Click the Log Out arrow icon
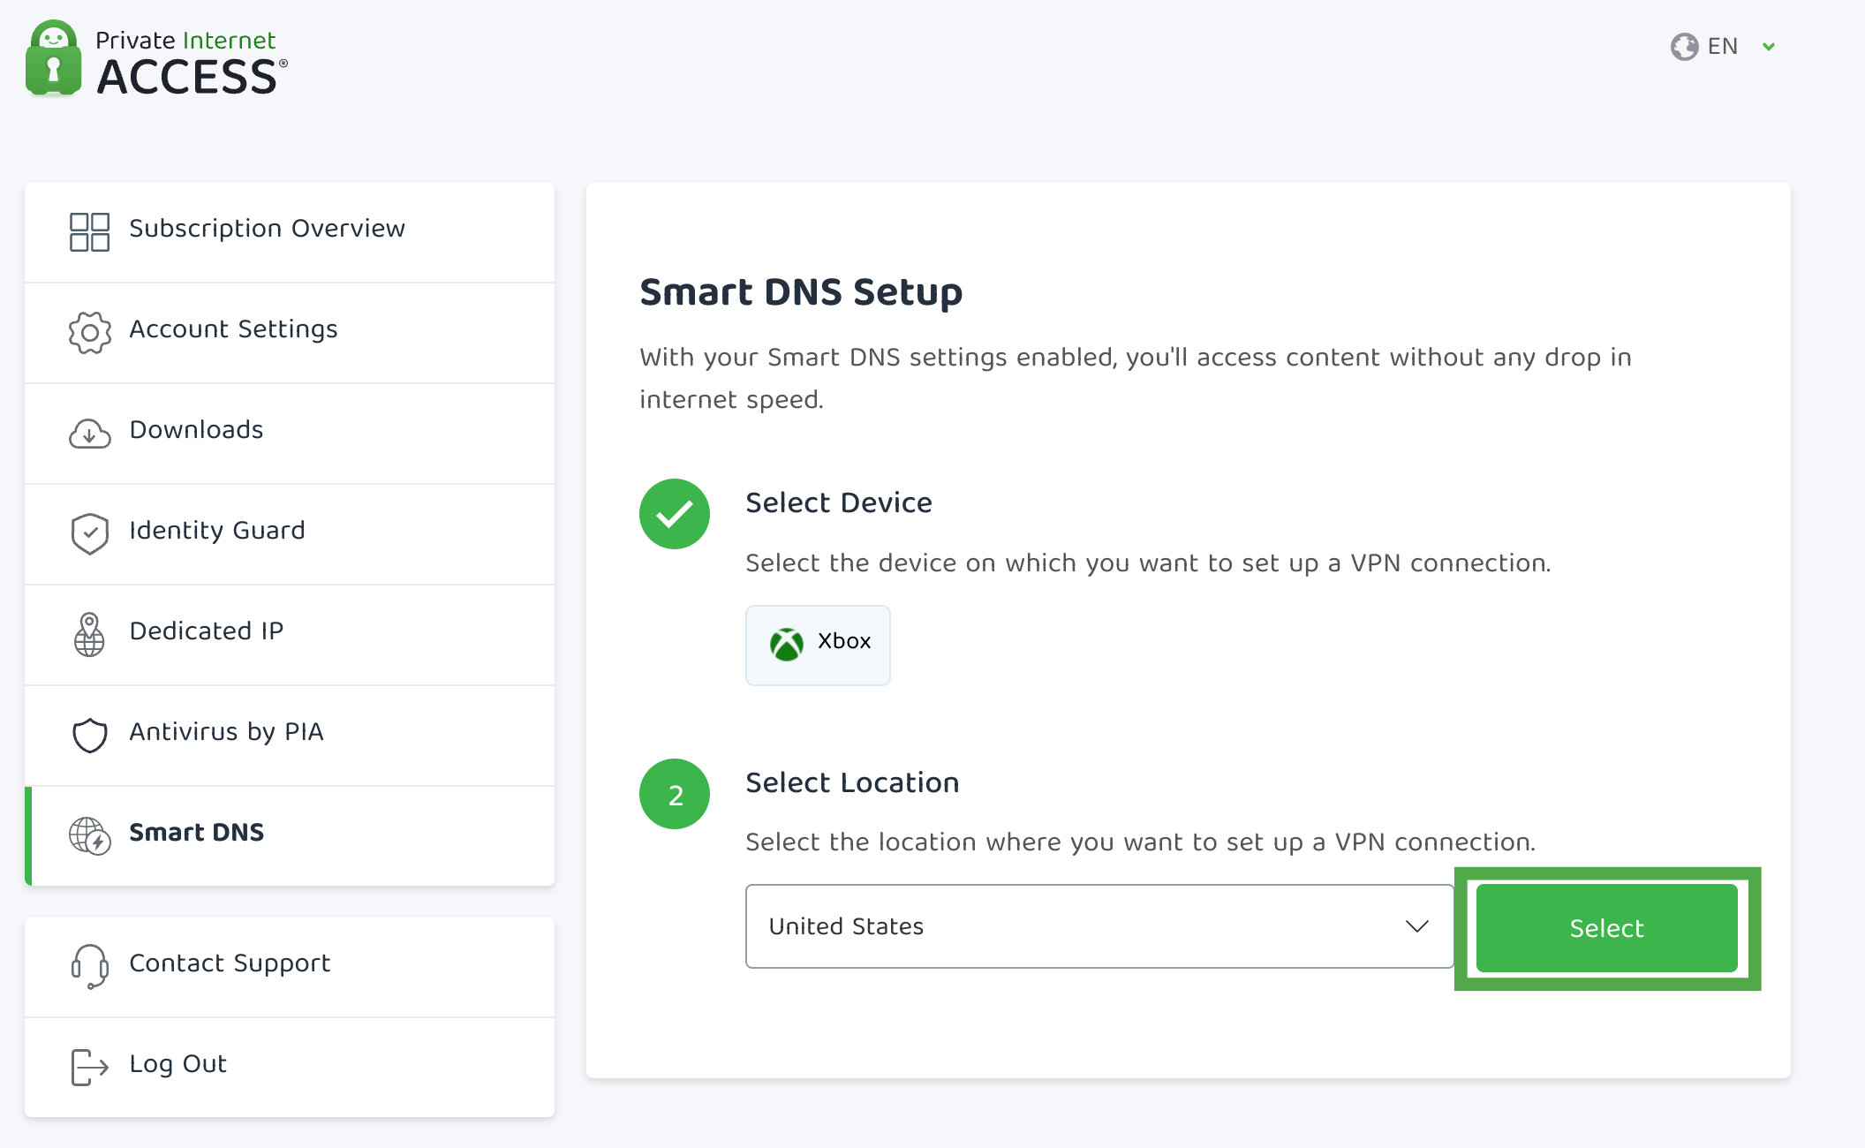This screenshot has height=1148, width=1865. click(89, 1067)
